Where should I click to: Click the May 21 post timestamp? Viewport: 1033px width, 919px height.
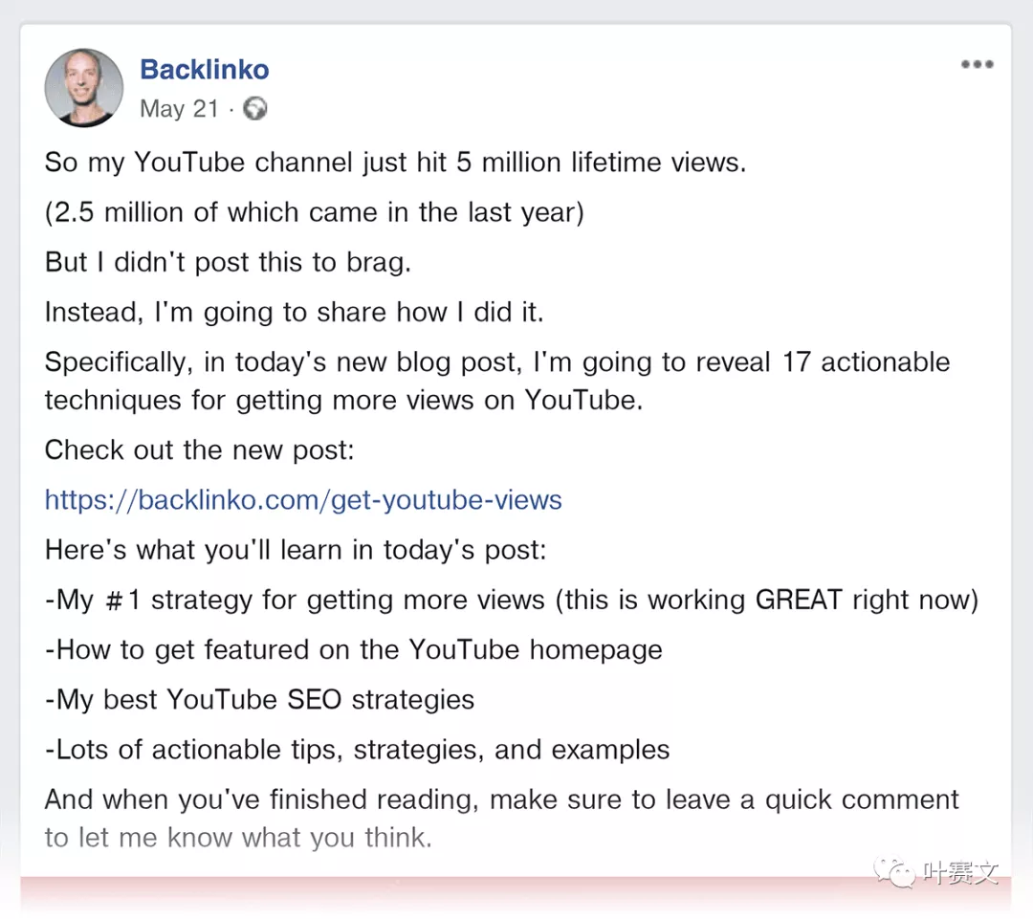tap(179, 109)
